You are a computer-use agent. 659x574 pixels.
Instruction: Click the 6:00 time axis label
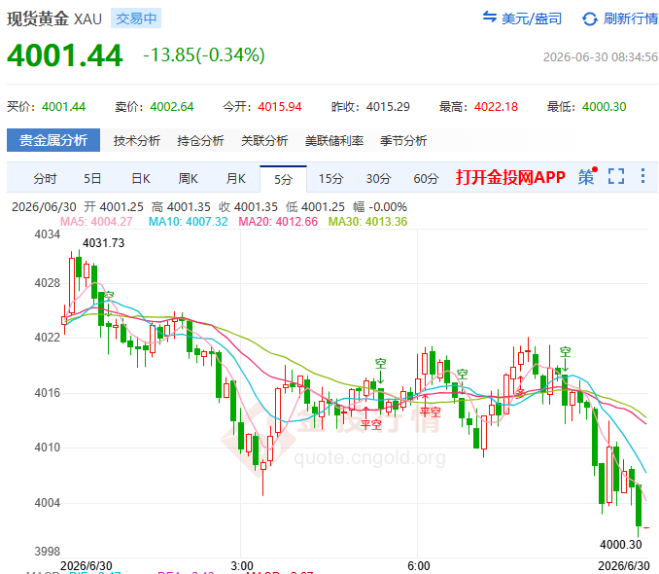419,566
